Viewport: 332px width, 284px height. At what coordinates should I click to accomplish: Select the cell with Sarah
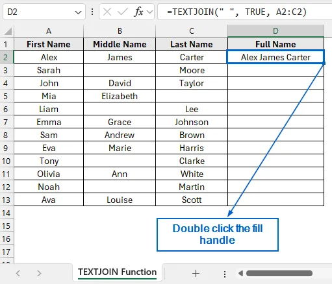(x=49, y=70)
